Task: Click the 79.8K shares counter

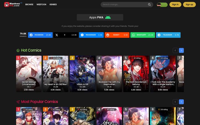Action: 23,35
